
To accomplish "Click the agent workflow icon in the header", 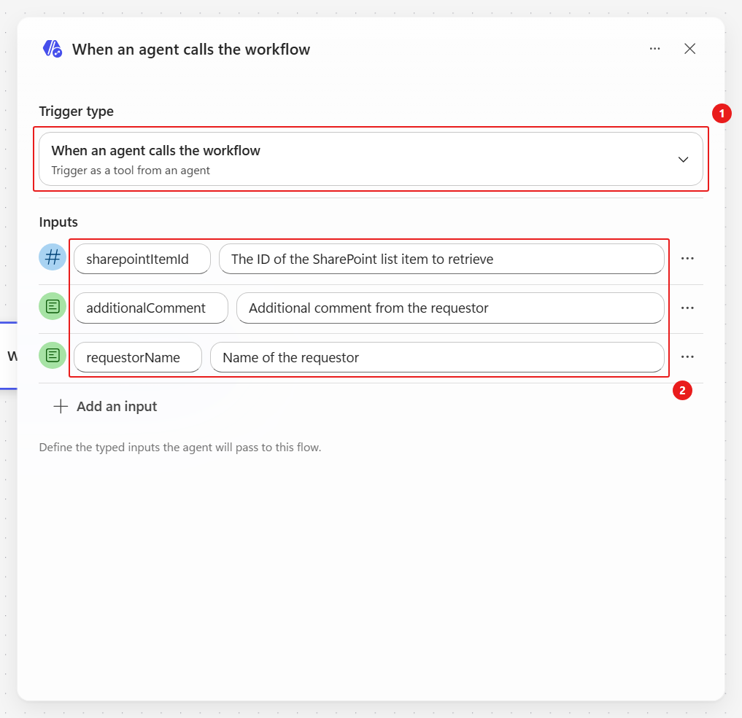I will point(53,49).
